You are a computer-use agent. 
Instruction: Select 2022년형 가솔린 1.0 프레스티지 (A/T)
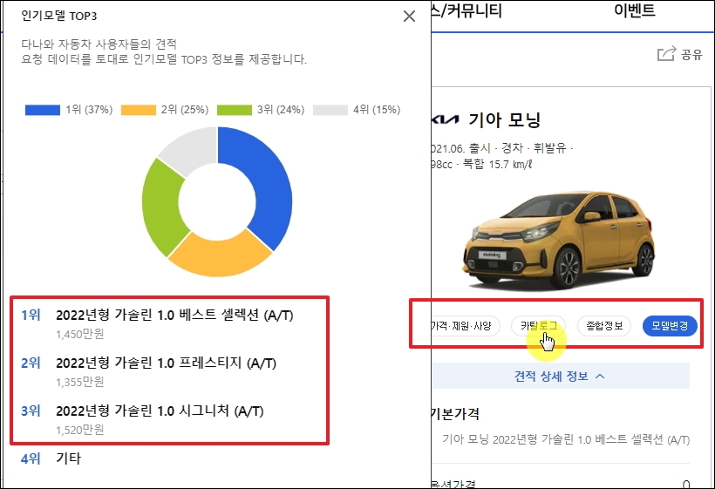(166, 363)
